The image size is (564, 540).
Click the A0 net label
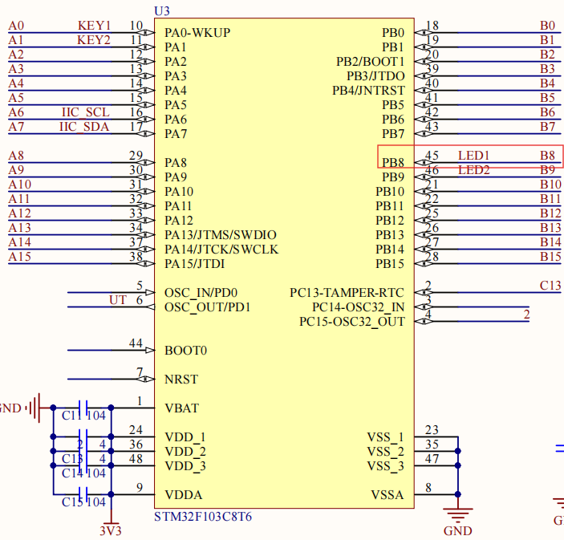point(16,26)
